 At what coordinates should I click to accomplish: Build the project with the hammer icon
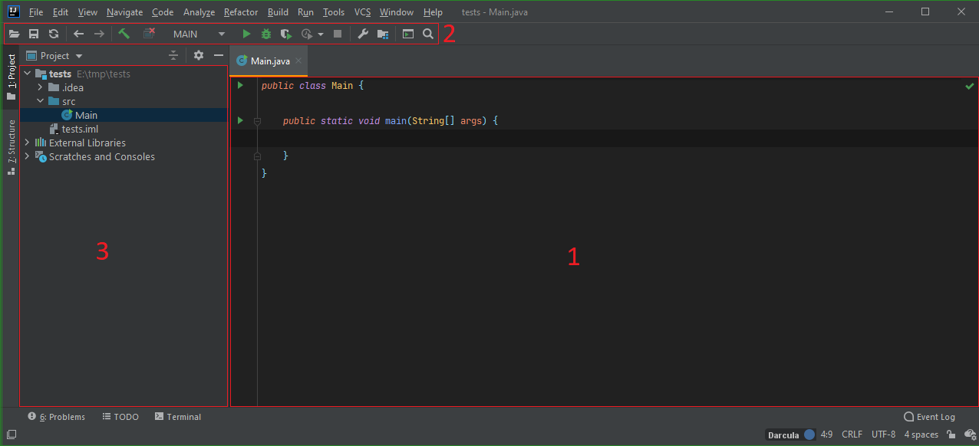[x=124, y=34]
